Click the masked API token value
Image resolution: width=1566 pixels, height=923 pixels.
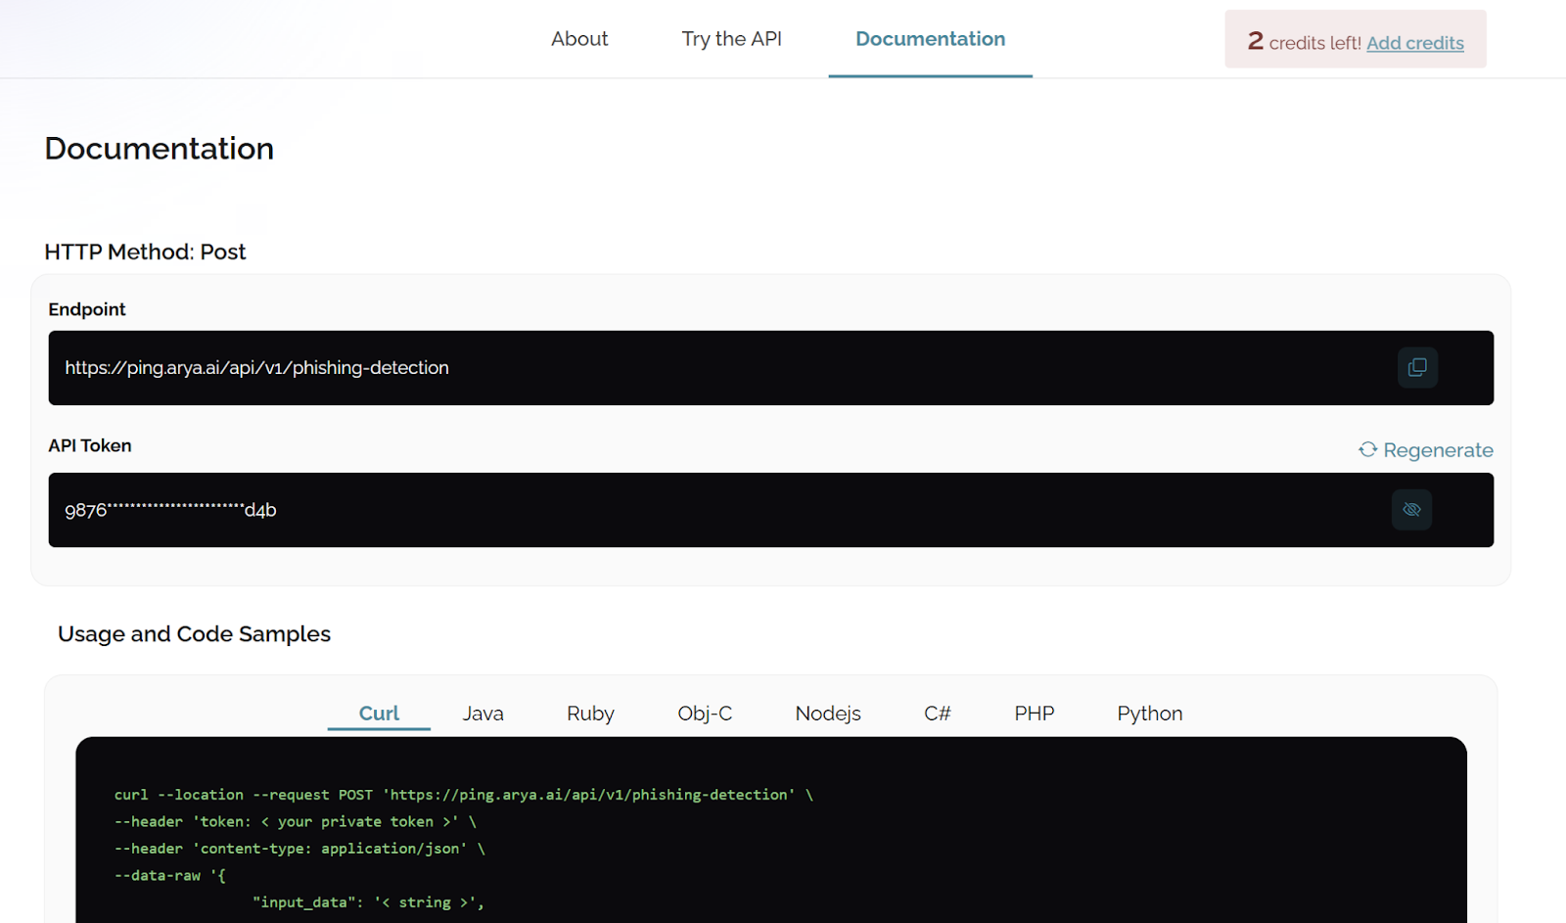click(x=170, y=510)
